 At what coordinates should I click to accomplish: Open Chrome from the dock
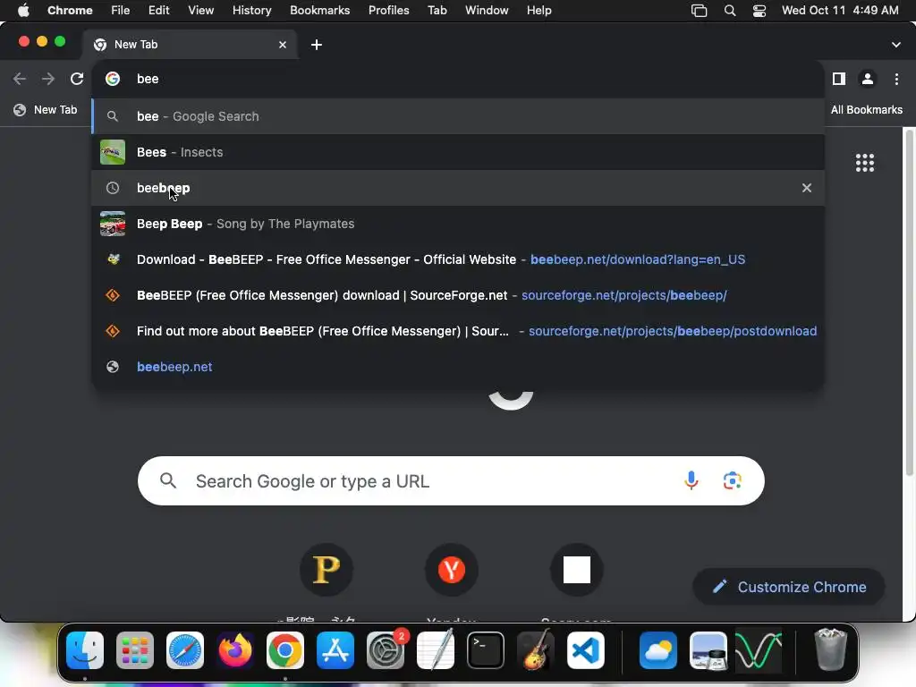pos(285,650)
